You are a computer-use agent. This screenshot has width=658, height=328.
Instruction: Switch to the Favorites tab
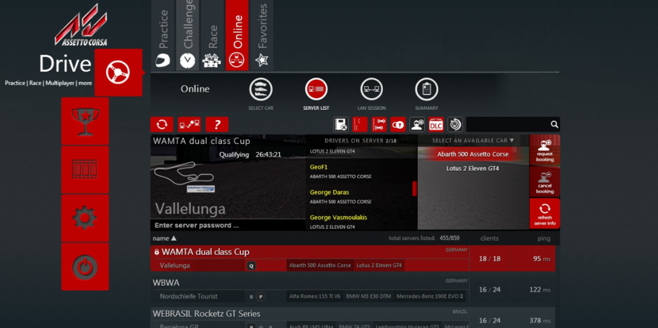262,35
